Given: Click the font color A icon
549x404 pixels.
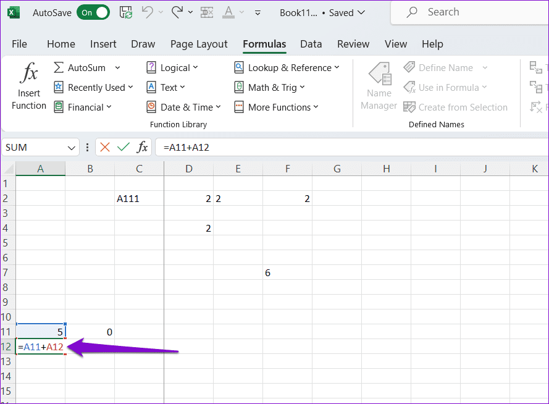Looking at the screenshot, I should pos(228,12).
